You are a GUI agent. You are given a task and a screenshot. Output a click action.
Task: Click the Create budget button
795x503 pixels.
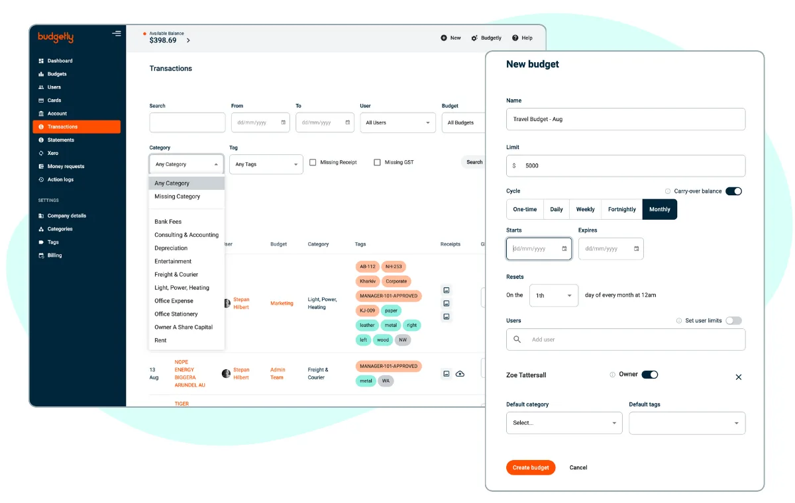[x=531, y=467]
